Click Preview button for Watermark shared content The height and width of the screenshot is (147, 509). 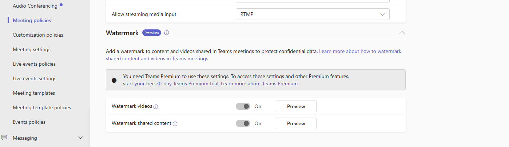pyautogui.click(x=296, y=123)
